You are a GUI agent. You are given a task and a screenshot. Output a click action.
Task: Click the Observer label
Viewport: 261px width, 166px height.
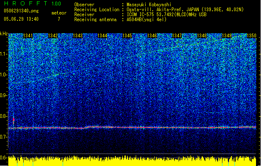click(x=84, y=5)
